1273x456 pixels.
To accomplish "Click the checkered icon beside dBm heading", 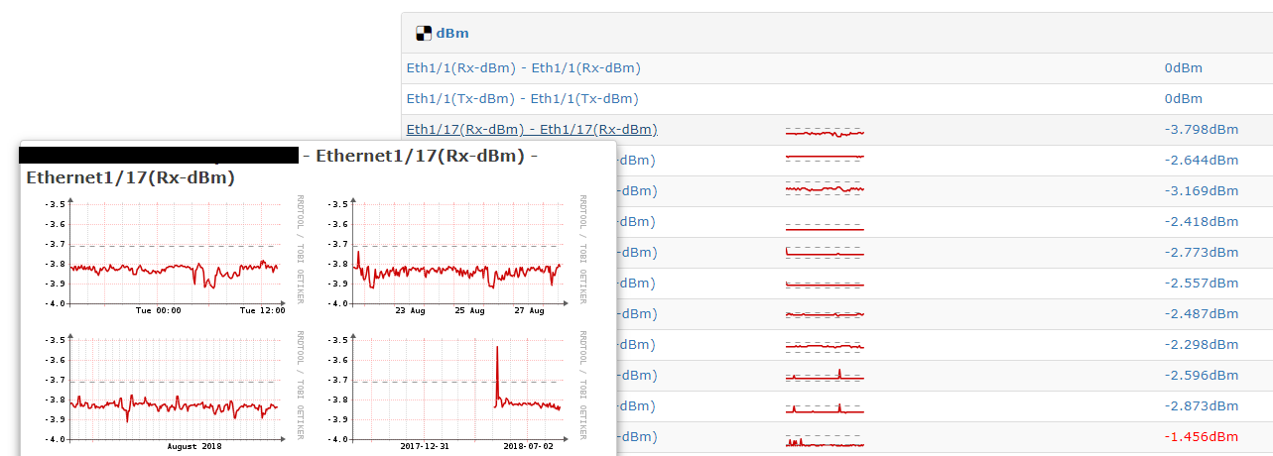I will click(x=424, y=33).
